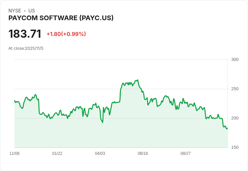Click the 250 price axis label
Image resolution: width=248 pixels, height=171 pixels.
pyautogui.click(x=235, y=89)
